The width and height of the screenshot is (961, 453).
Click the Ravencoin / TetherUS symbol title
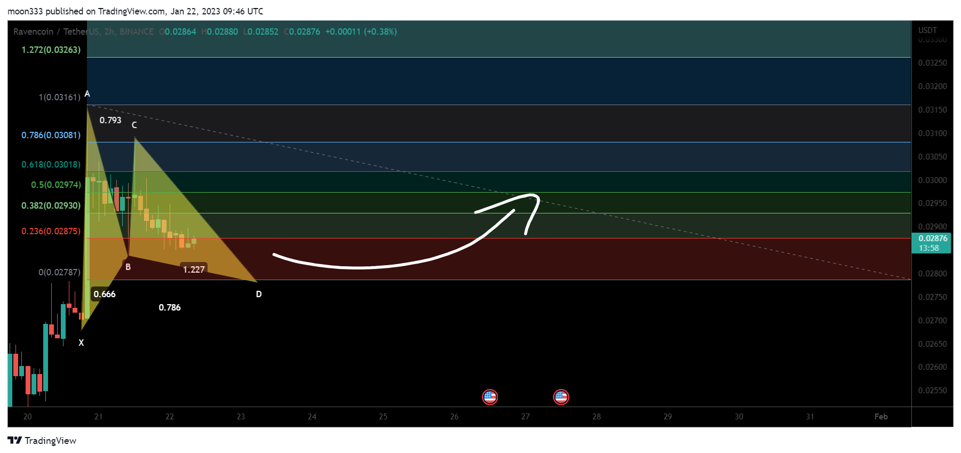click(56, 31)
